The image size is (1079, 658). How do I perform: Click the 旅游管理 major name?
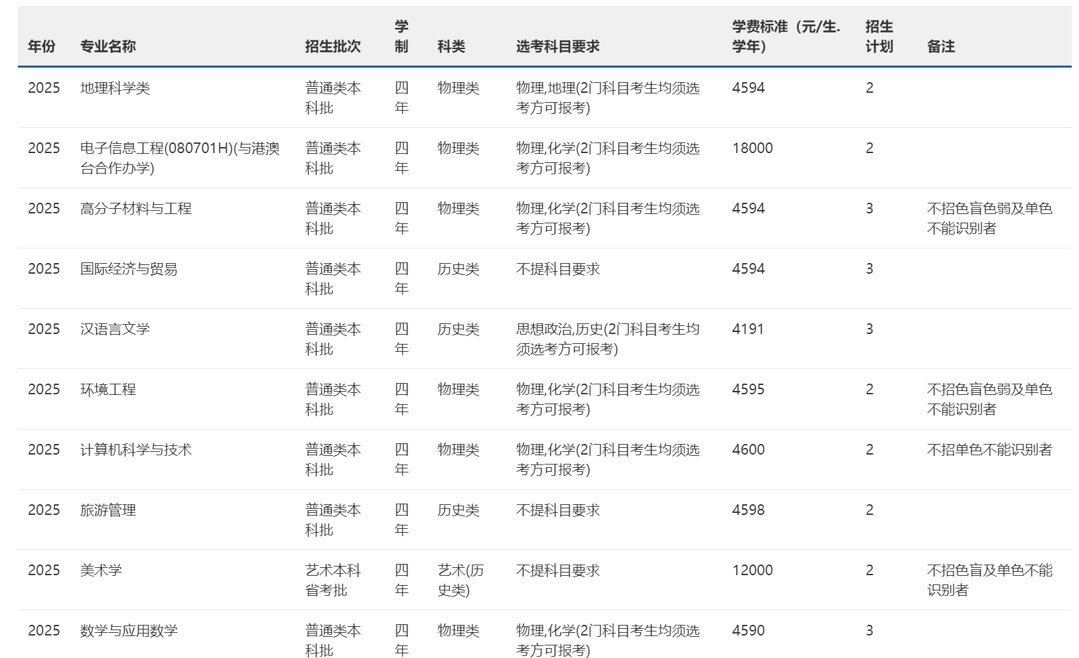tap(108, 510)
